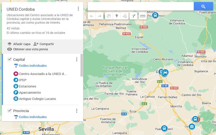Image resolution: width=216 pixels, height=135 pixels.
Task: Click the redo arrow in map toolbar
Action: tap(99, 16)
